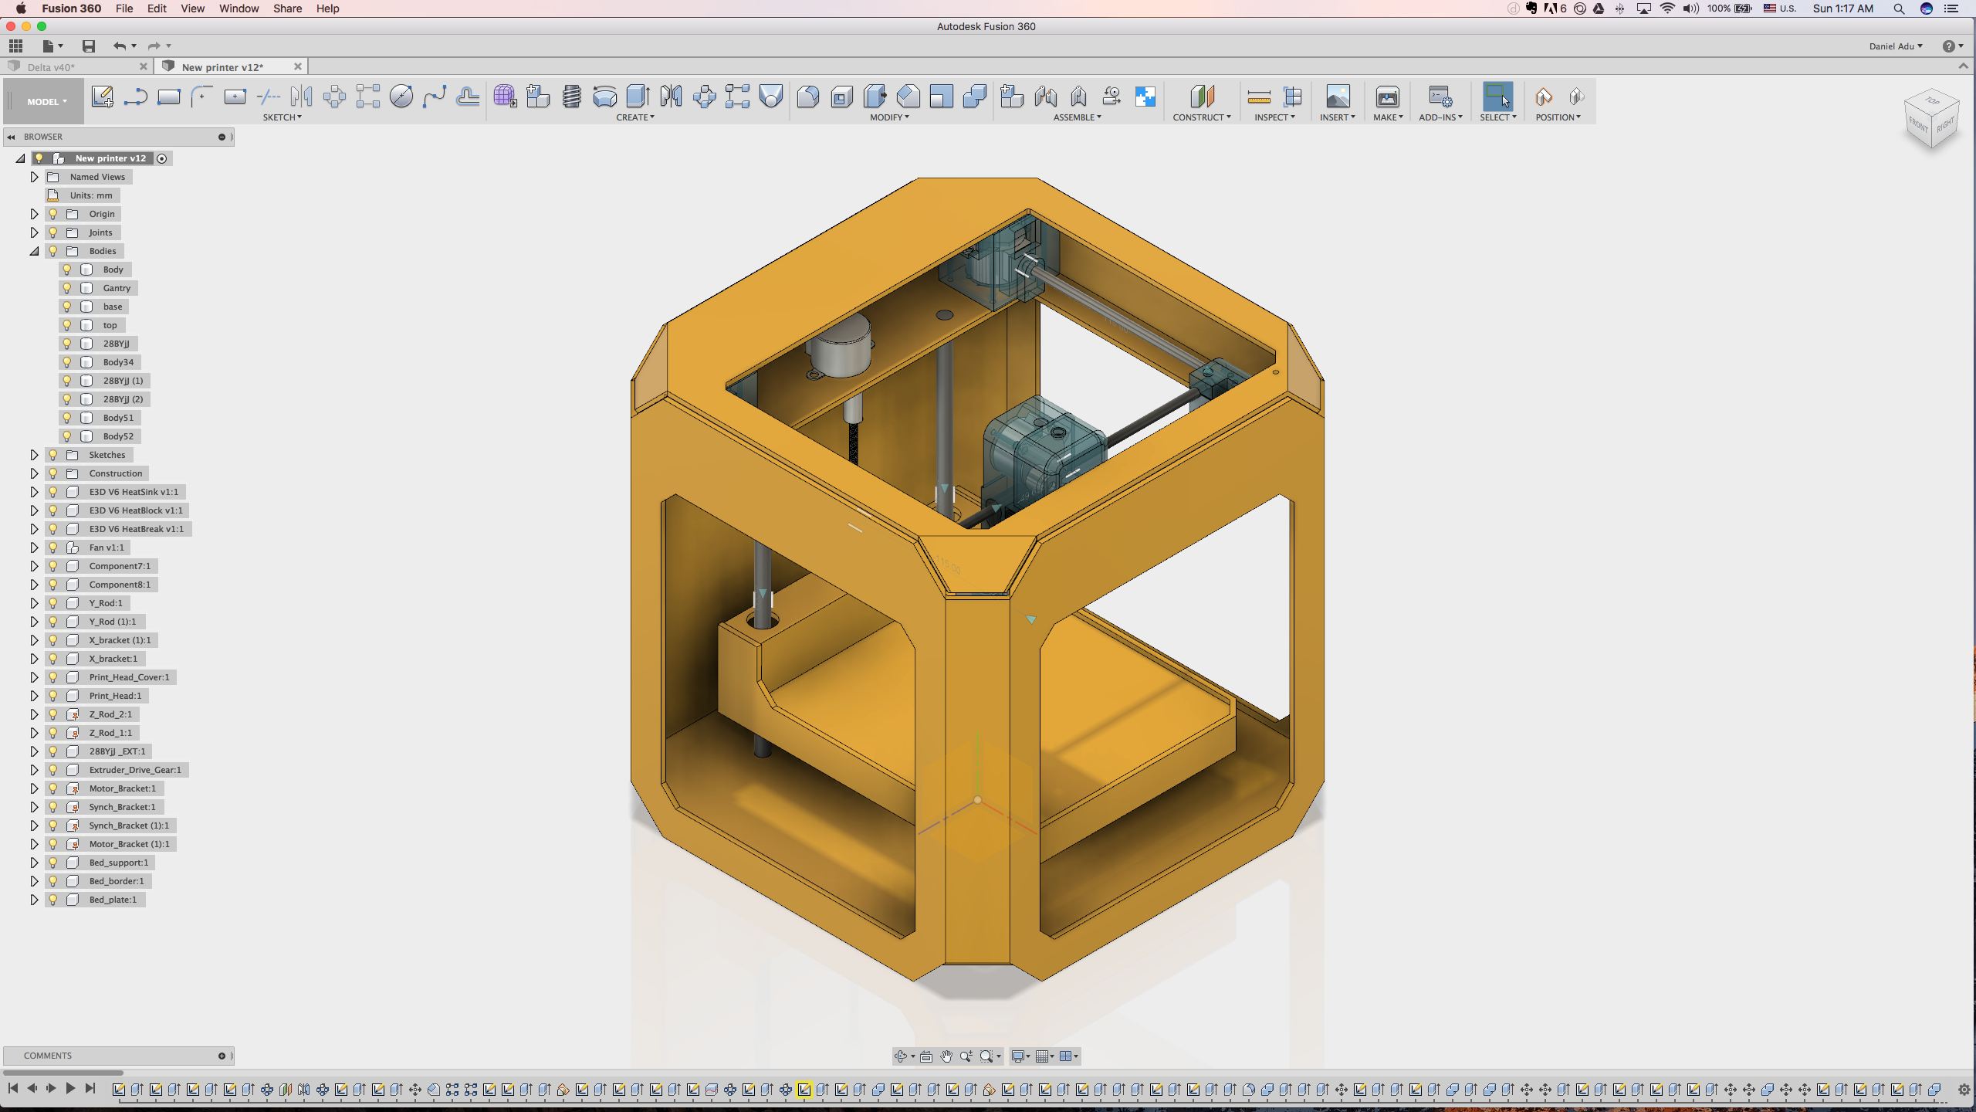Open the MODIFY dropdown menu
This screenshot has width=1976, height=1112.
[x=889, y=117]
